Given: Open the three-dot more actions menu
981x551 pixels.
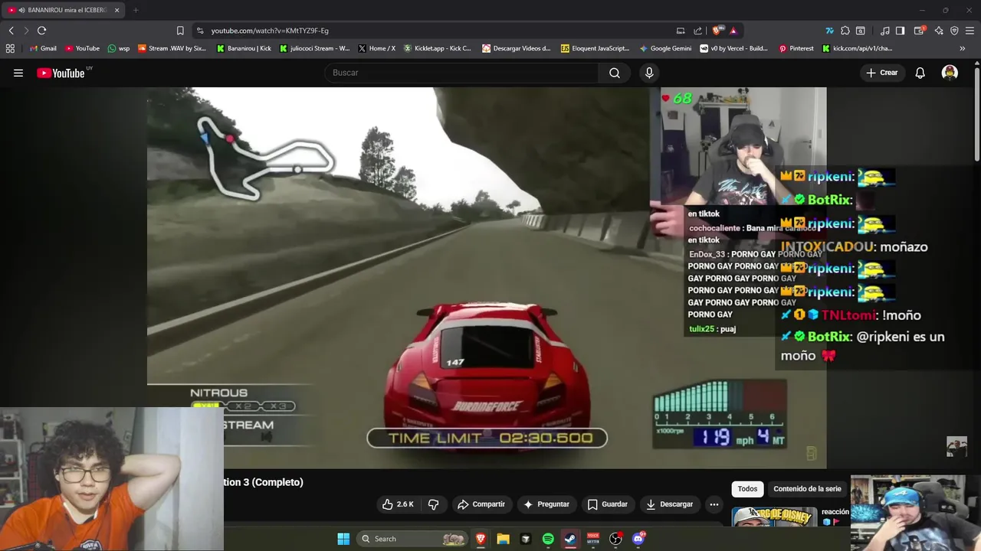Looking at the screenshot, I should (714, 504).
